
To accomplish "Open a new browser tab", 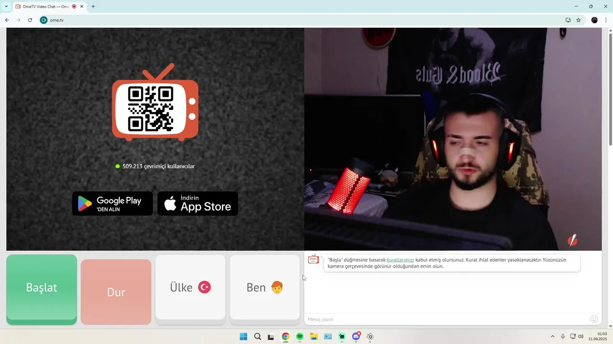I will coord(93,7).
